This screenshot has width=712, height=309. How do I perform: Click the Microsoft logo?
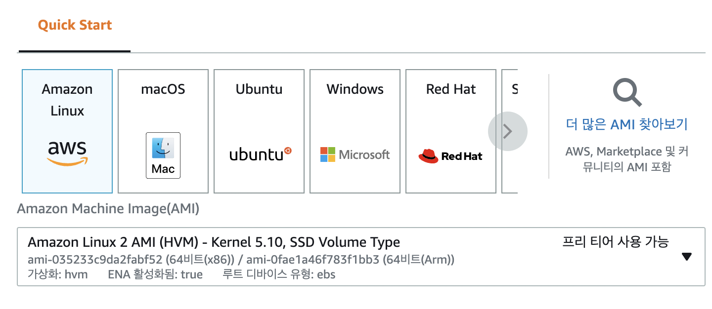[355, 154]
